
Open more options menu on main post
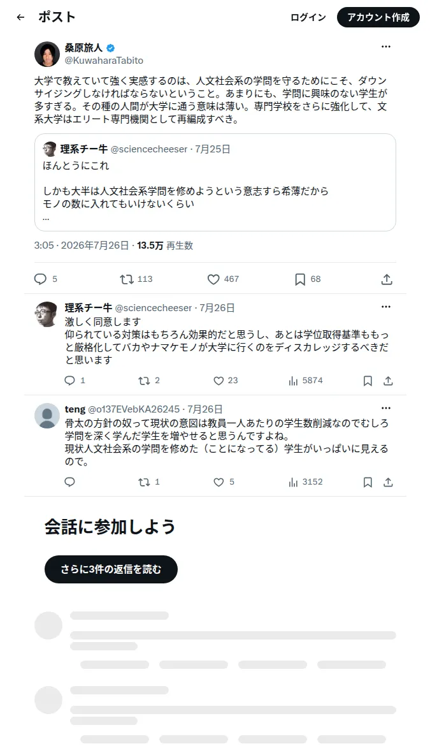(x=386, y=47)
